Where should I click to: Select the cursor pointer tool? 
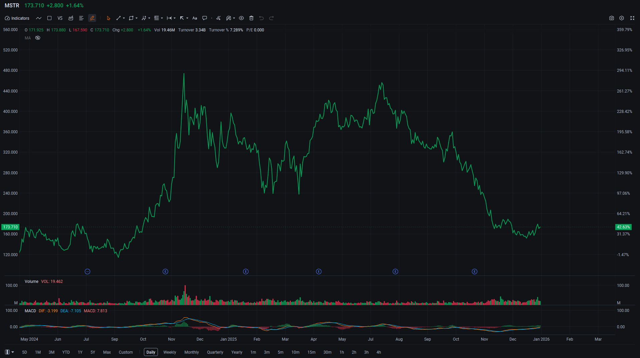[108, 18]
